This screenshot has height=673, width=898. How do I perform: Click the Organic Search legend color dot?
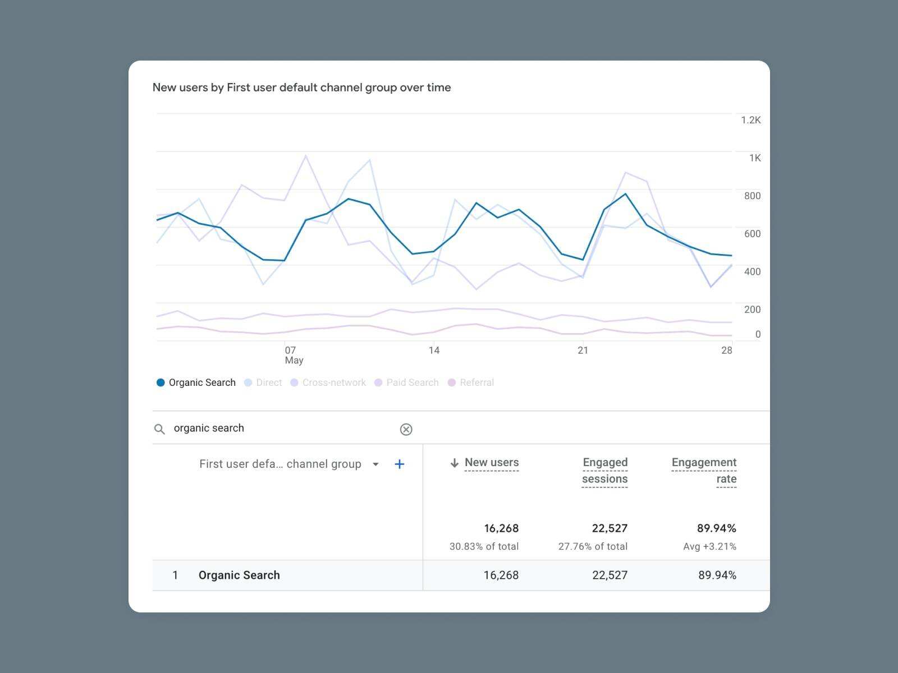161,382
